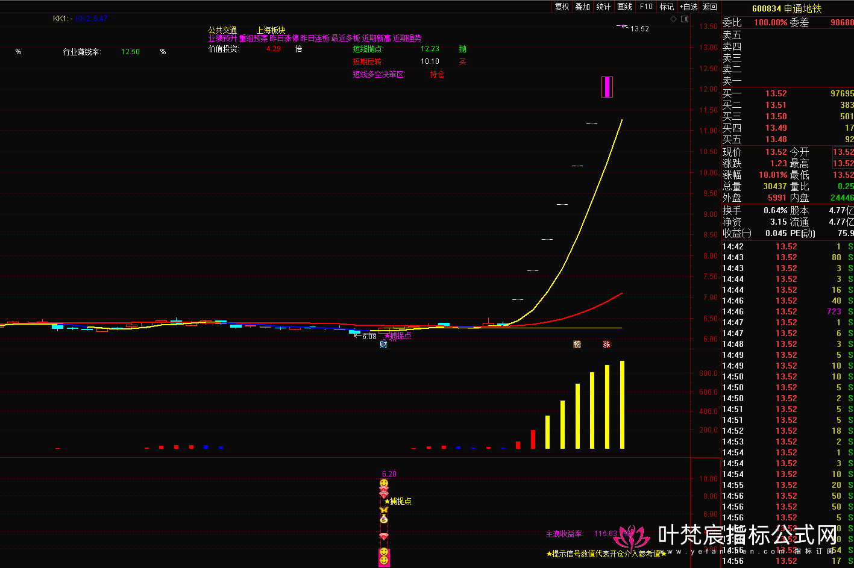The image size is (854, 568).
Task: Click the butterfly signal icon in the bottom panel
Action: click(x=383, y=510)
